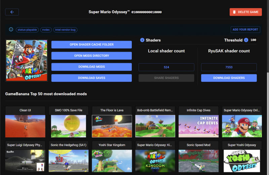Open Bob-omb Battlefield mod thumbnail
This screenshot has width=269, height=175.
pyautogui.click(x=155, y=126)
